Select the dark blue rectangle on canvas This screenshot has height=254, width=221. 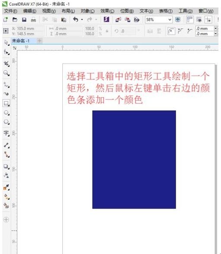pyautogui.click(x=134, y=159)
